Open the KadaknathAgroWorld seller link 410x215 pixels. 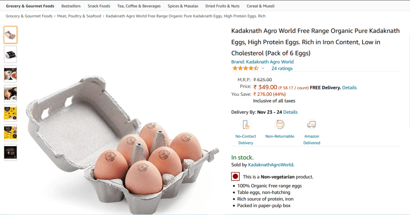[x=271, y=164]
